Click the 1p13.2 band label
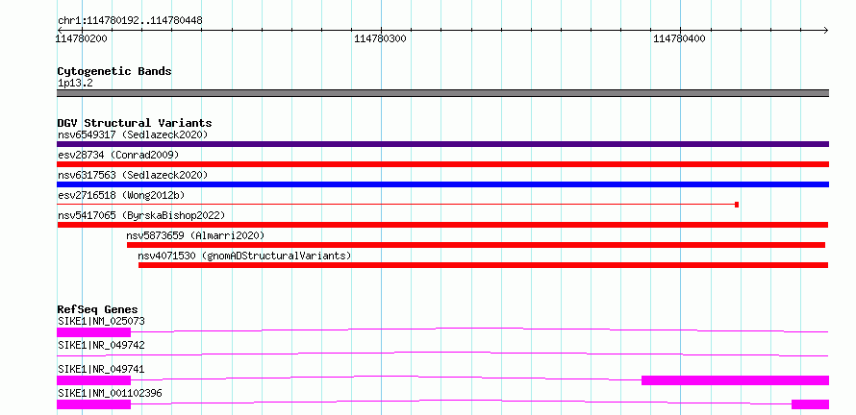Image resolution: width=856 pixels, height=415 pixels. [75, 83]
